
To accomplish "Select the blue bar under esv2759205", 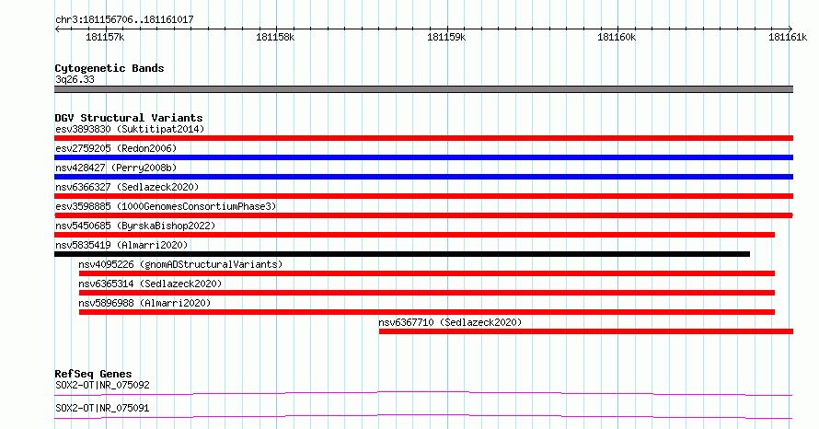I will (x=423, y=157).
